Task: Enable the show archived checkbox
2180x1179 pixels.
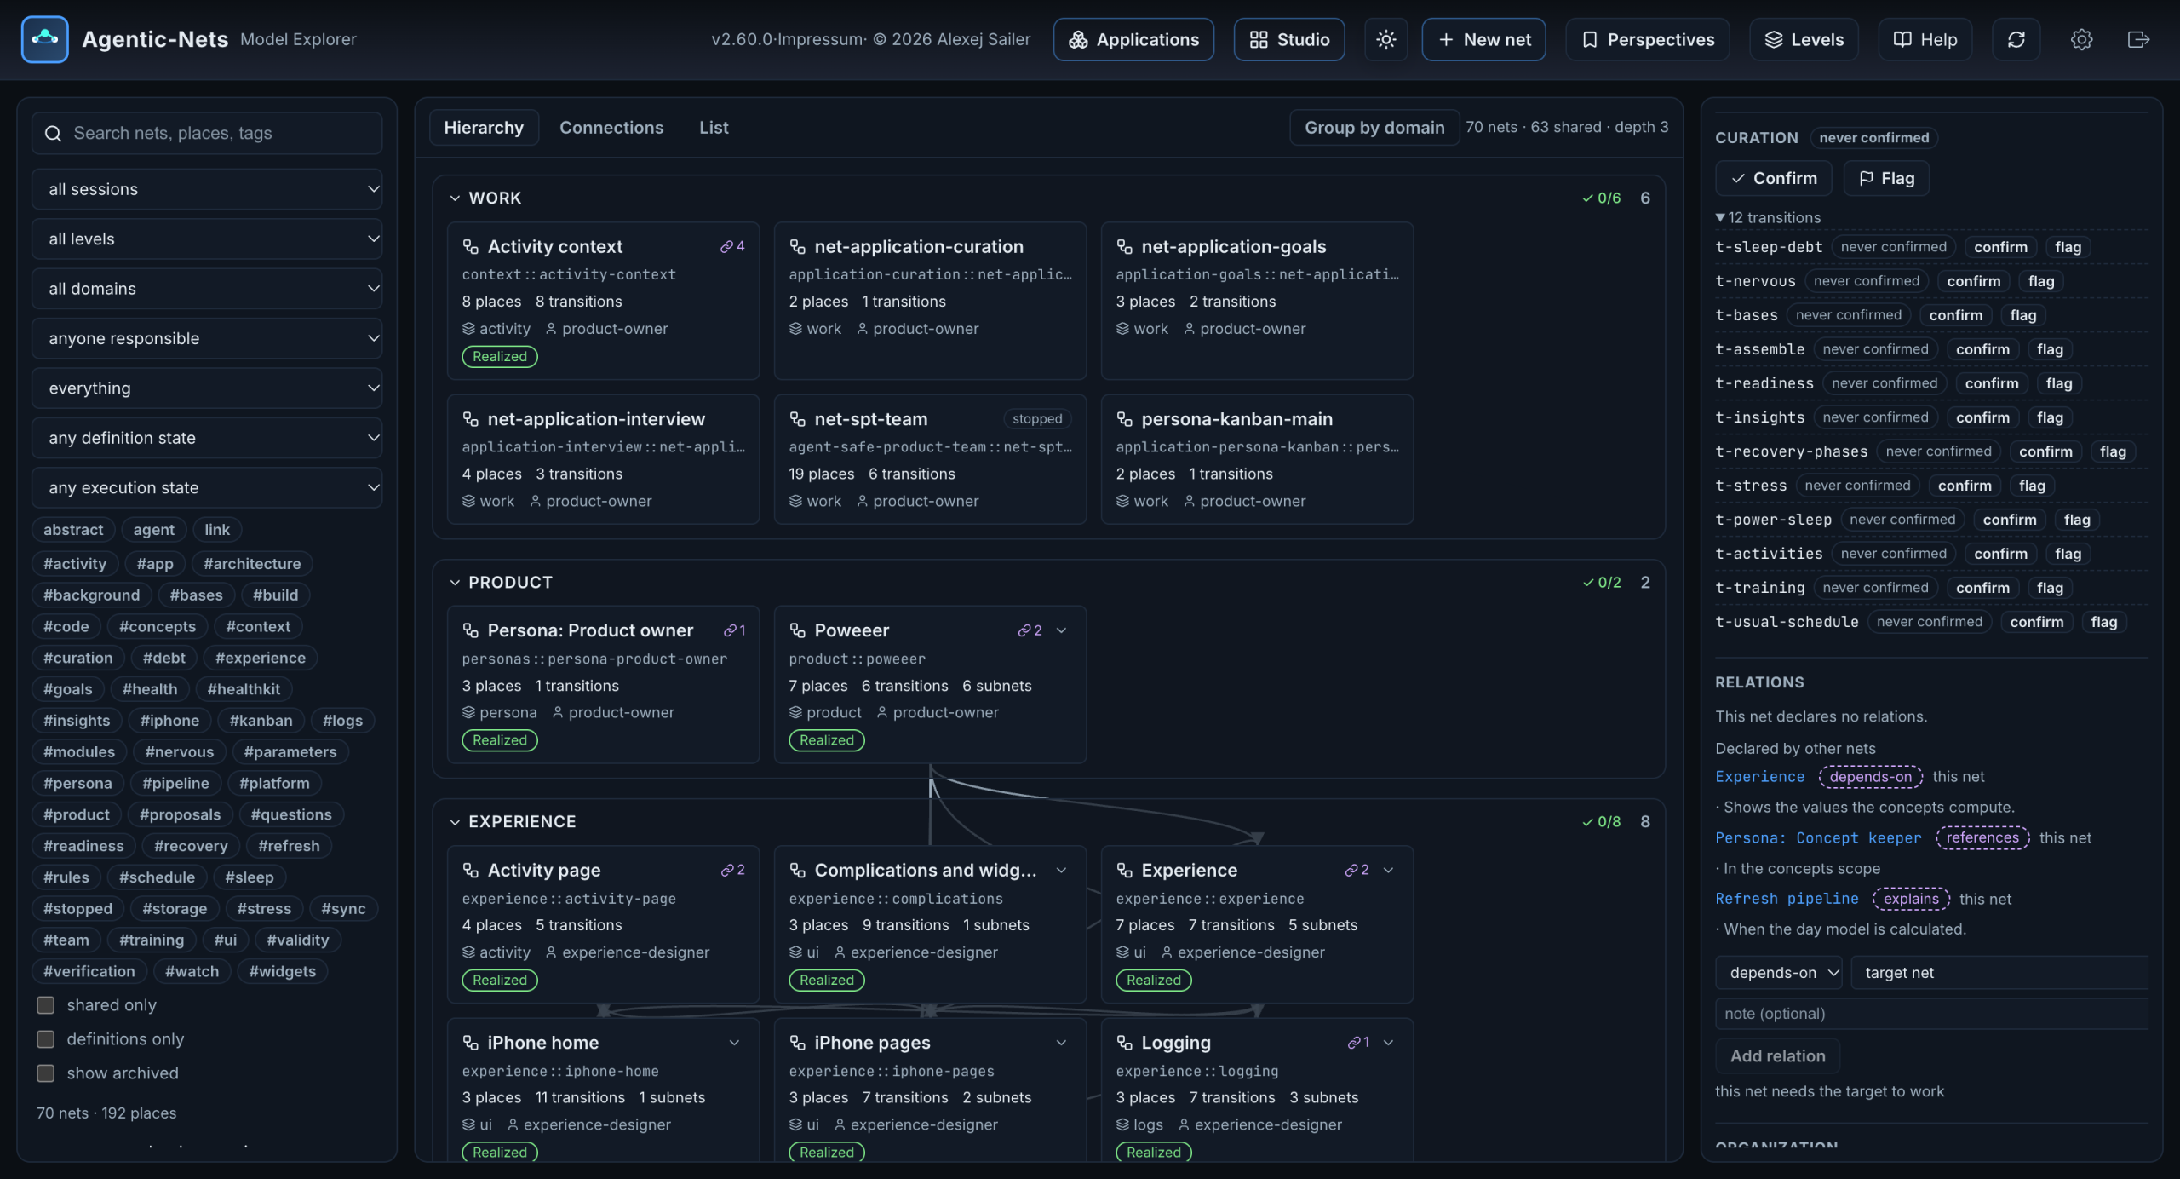Action: pyautogui.click(x=46, y=1073)
